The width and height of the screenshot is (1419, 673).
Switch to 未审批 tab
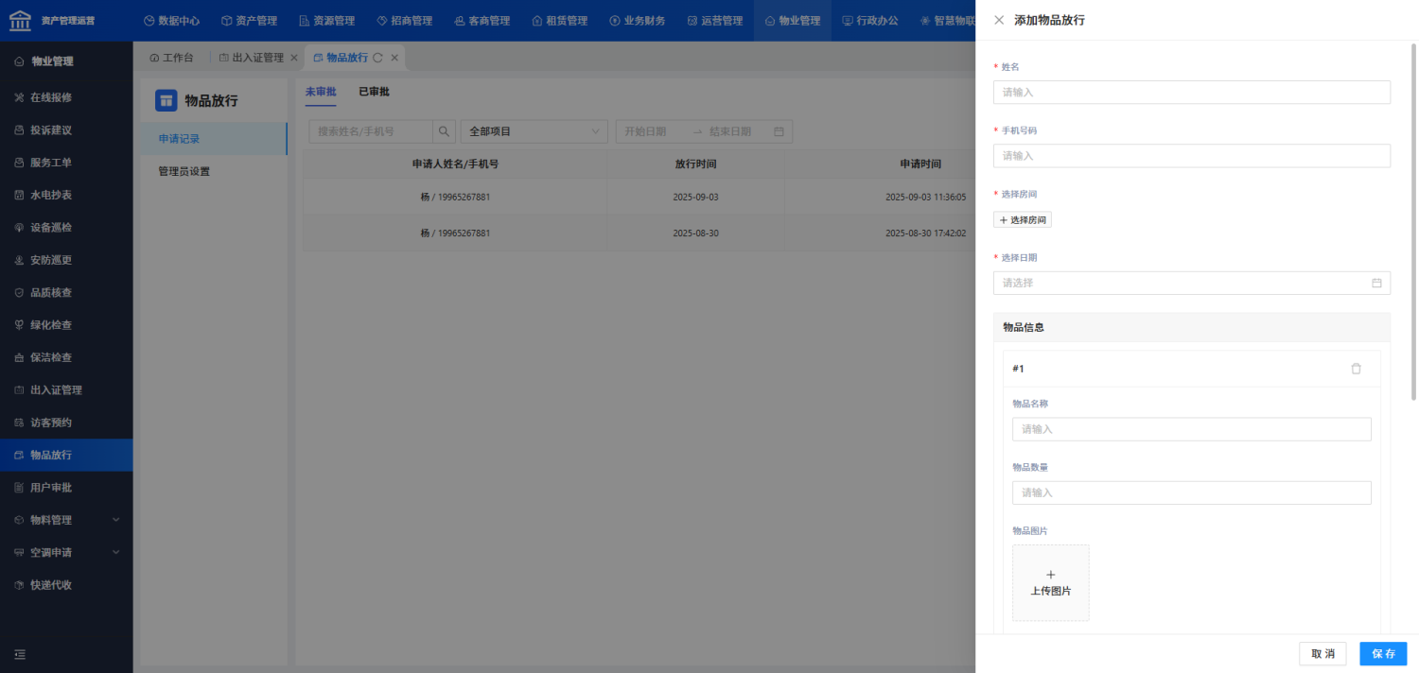tap(321, 92)
